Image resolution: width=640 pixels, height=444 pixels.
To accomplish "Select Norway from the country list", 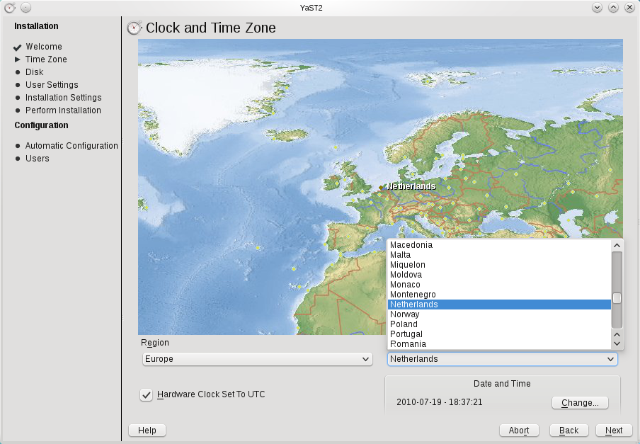I will pyautogui.click(x=405, y=314).
